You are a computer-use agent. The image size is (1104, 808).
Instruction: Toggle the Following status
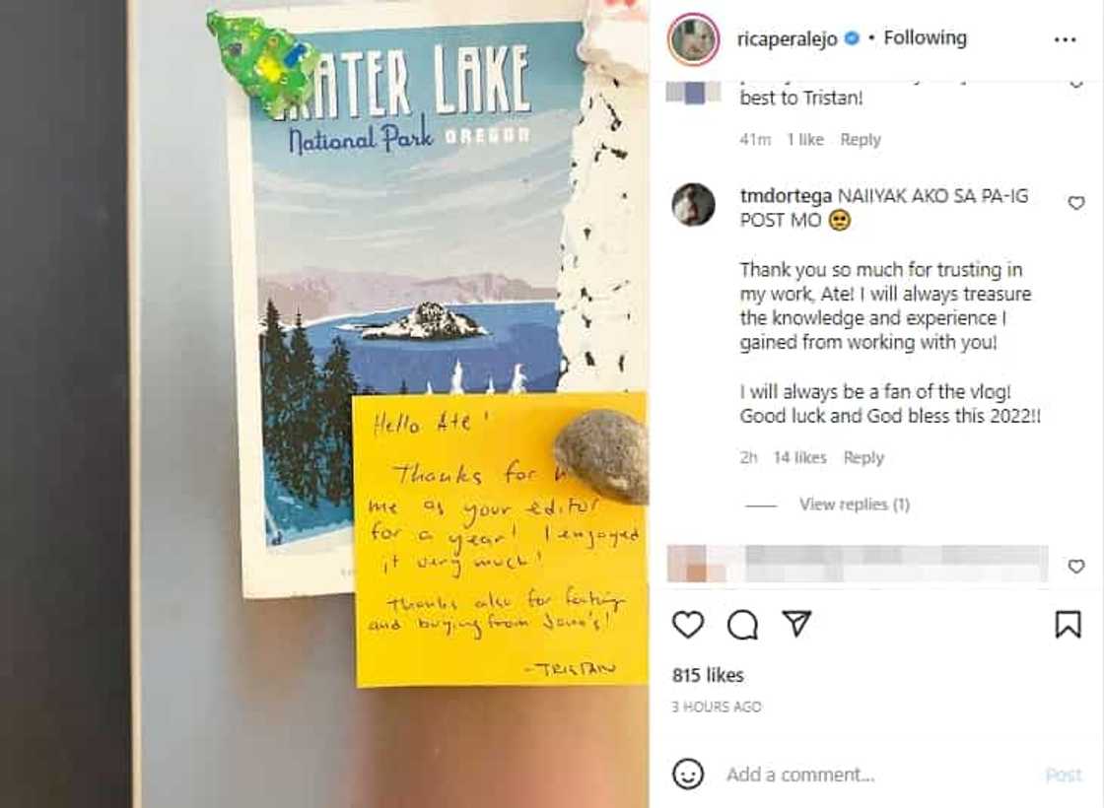(925, 37)
